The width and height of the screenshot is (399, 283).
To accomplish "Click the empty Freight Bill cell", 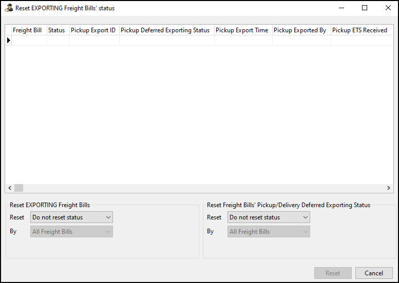I will (29, 40).
